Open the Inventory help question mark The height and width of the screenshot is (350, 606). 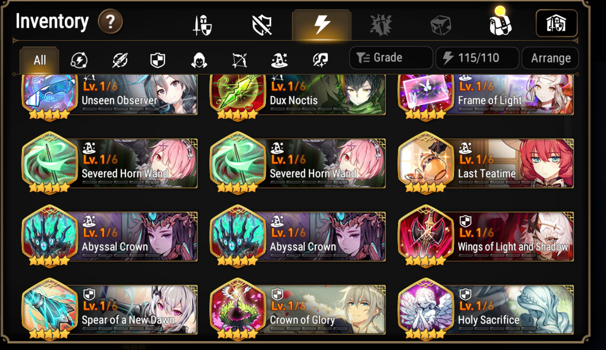[110, 22]
